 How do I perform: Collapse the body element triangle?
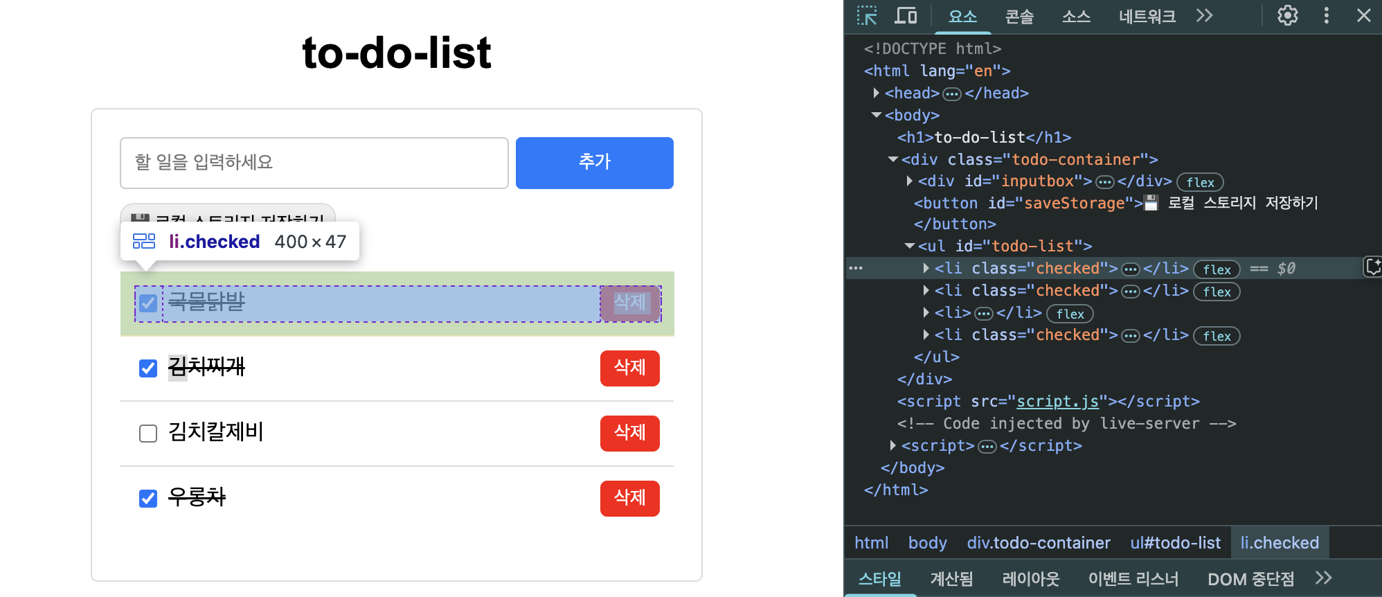click(x=877, y=115)
